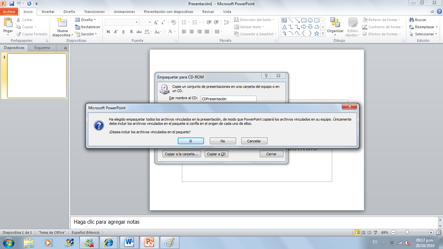Click the zoom out minus button
The image size is (443, 249).
point(393,232)
